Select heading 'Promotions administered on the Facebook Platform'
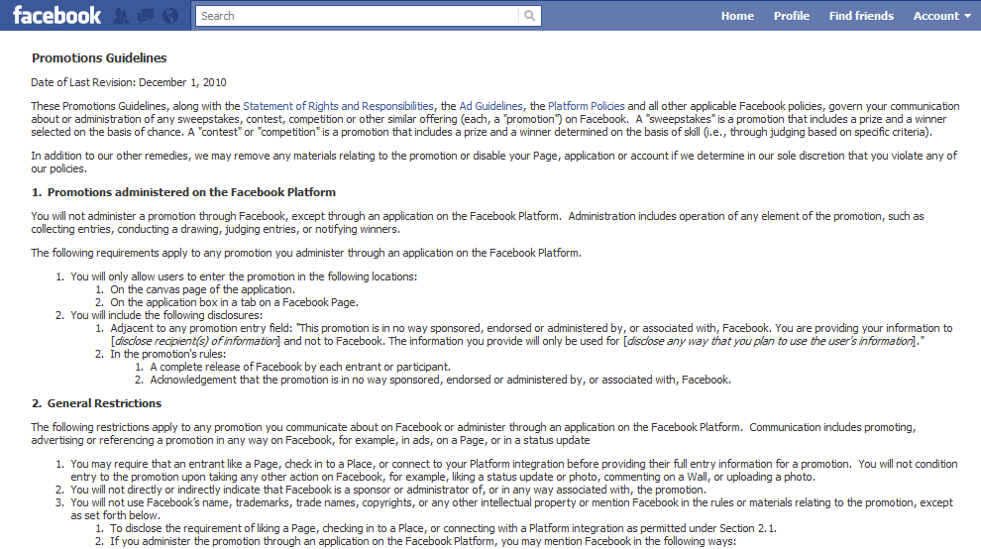The width and height of the screenshot is (981, 549). [x=191, y=192]
